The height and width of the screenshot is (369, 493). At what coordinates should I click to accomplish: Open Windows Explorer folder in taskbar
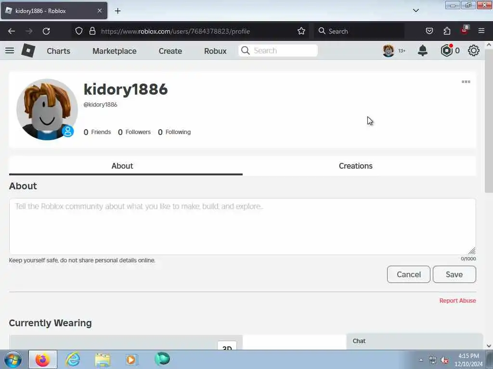click(102, 360)
